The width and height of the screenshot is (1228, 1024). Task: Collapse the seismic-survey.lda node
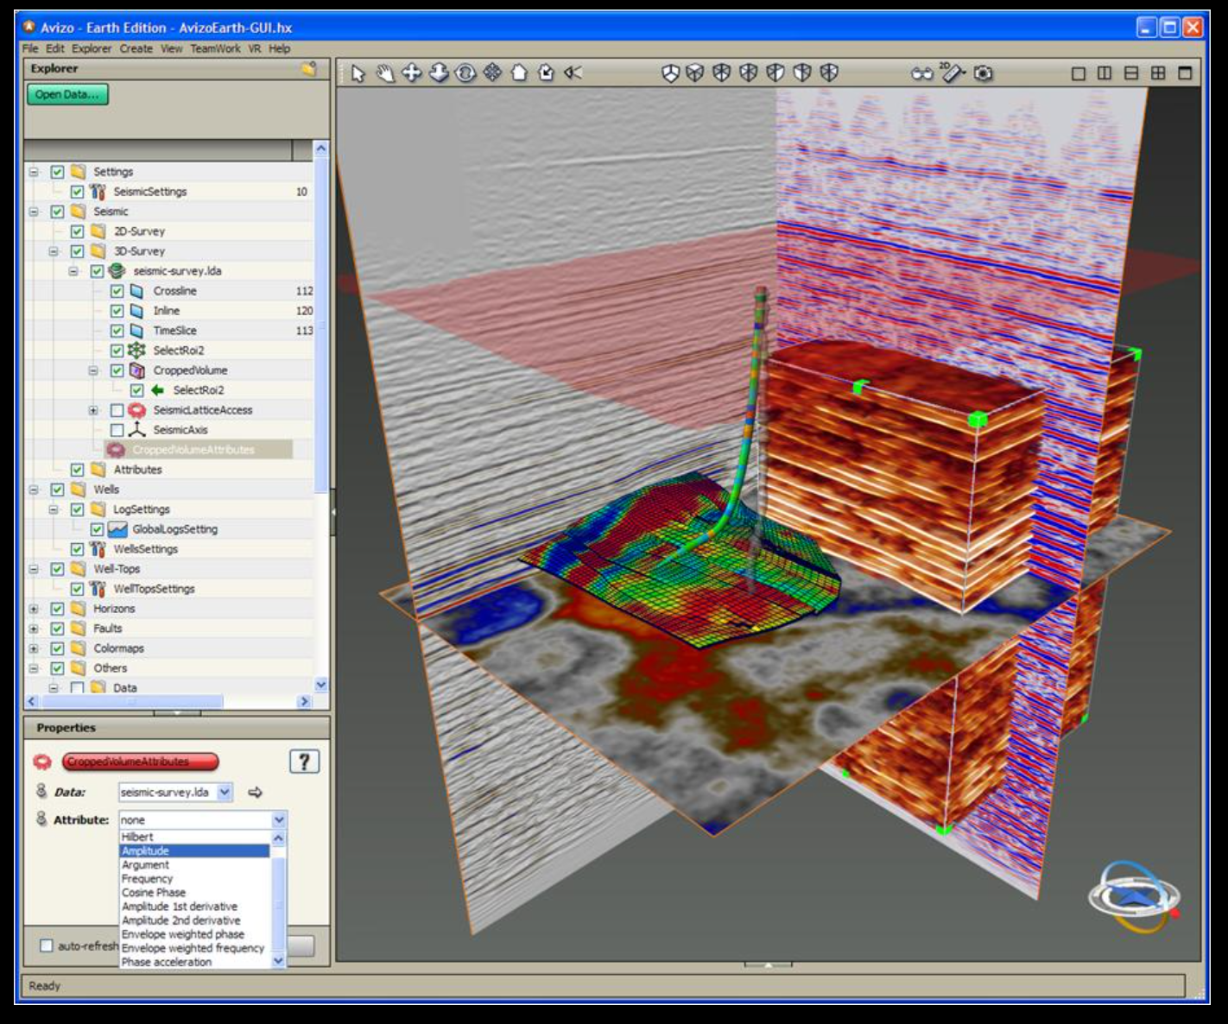click(x=73, y=271)
